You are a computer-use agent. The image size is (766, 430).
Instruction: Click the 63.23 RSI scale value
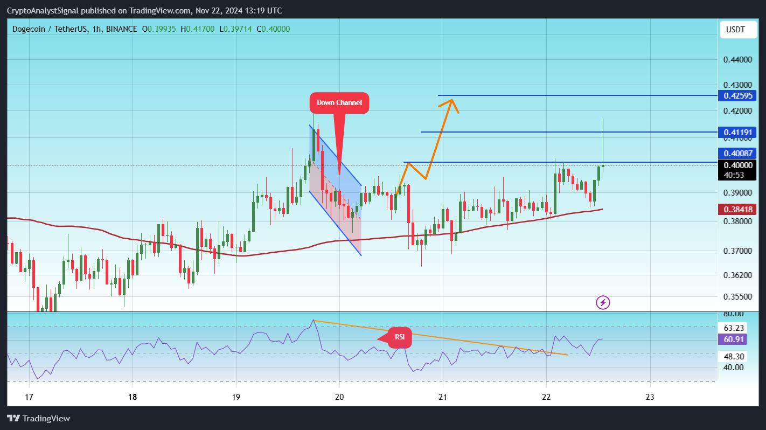click(x=733, y=328)
